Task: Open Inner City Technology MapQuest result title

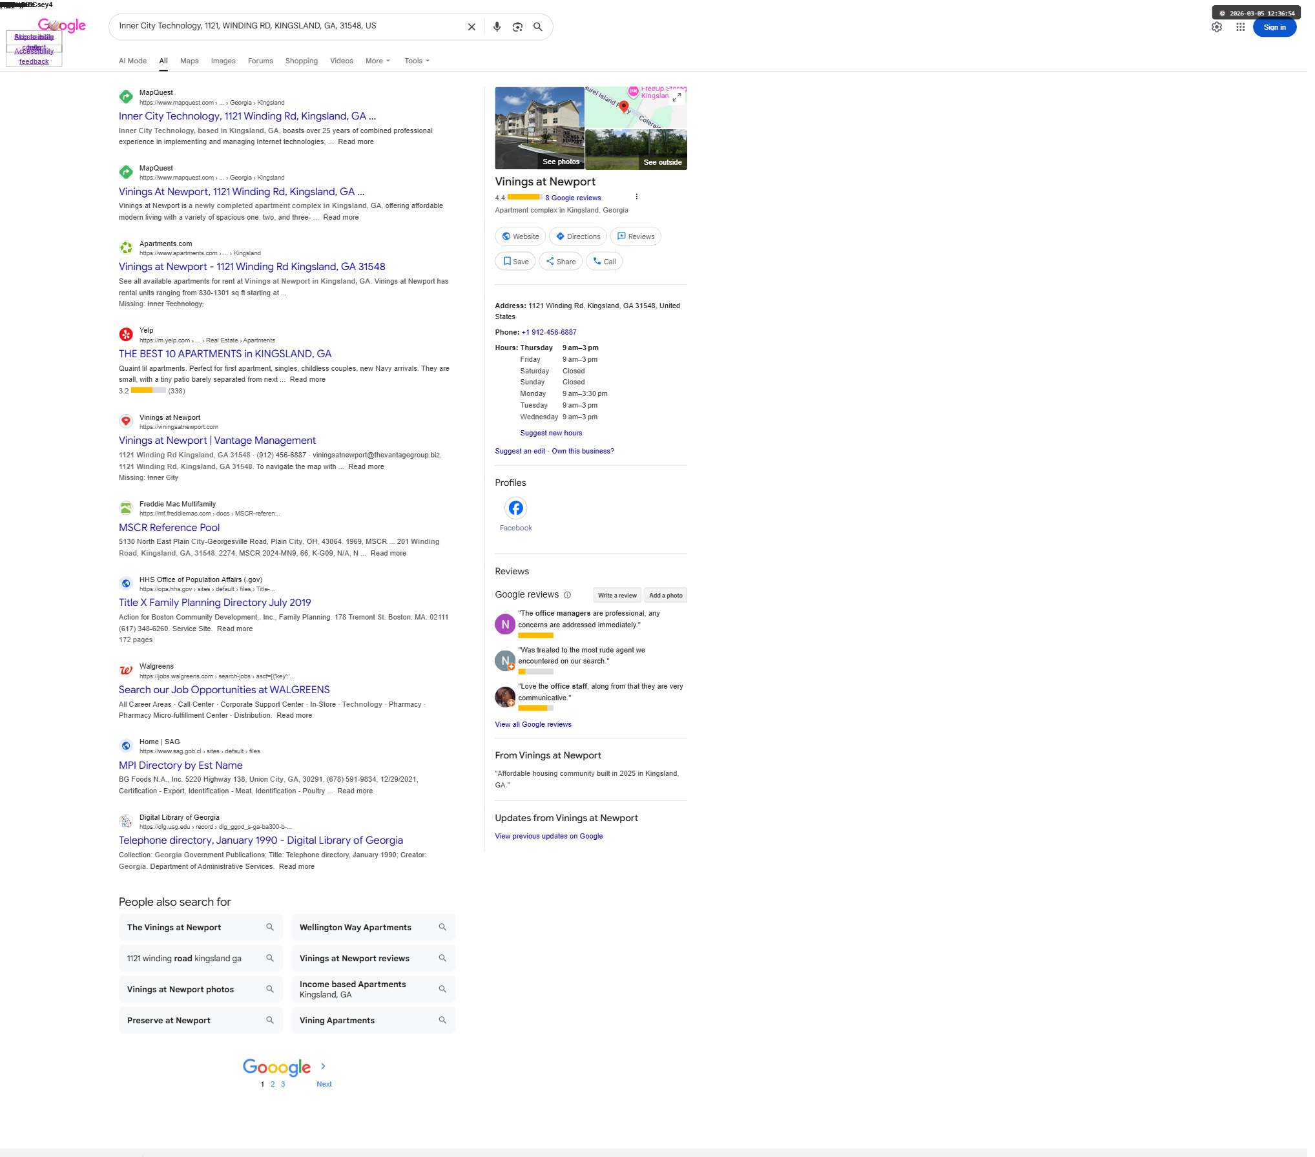Action: click(249, 116)
